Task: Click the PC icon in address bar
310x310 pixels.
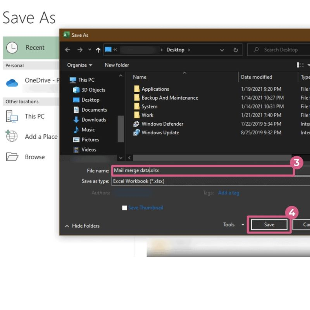Action: (x=108, y=49)
